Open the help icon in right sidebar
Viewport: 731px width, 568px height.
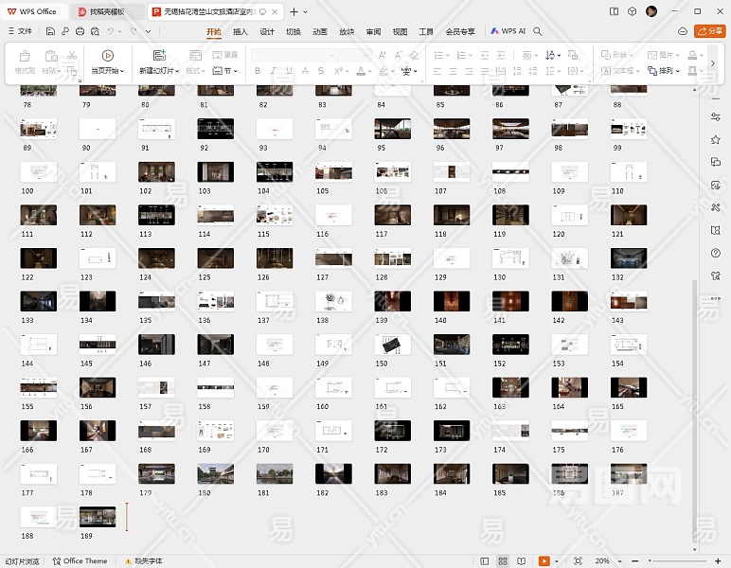[x=716, y=253]
